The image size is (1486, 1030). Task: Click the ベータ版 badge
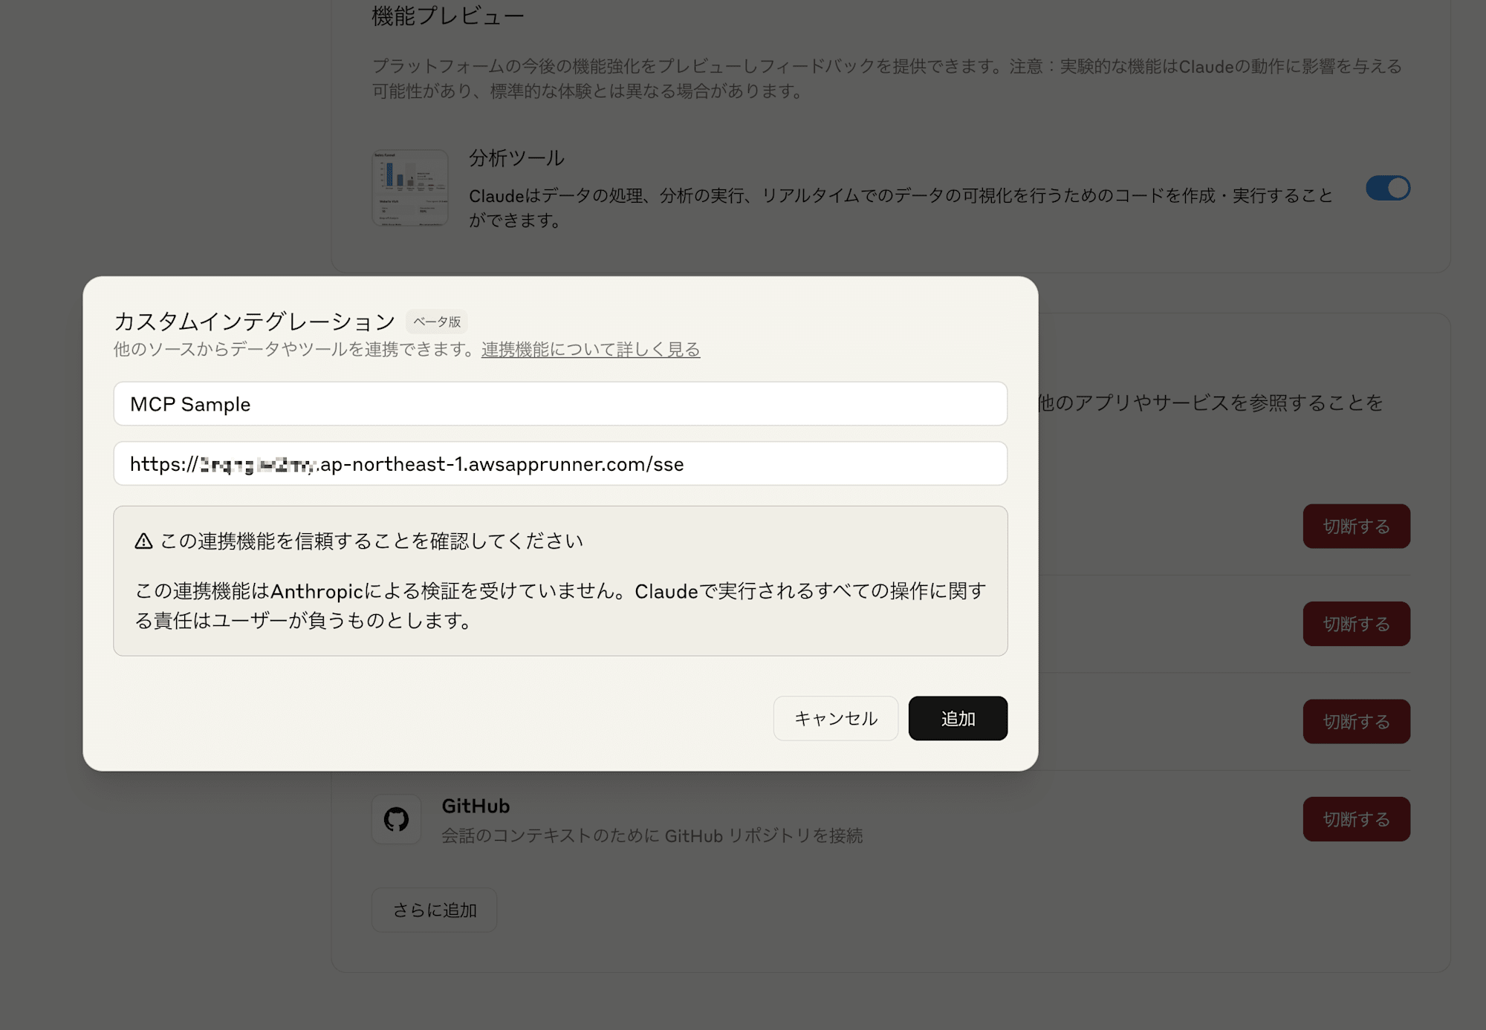coord(437,322)
